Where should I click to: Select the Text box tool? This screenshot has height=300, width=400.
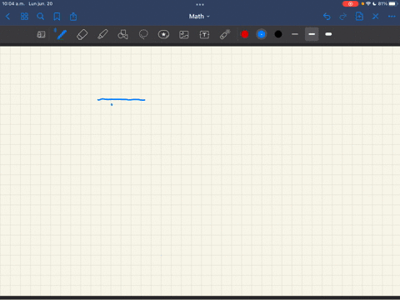204,34
